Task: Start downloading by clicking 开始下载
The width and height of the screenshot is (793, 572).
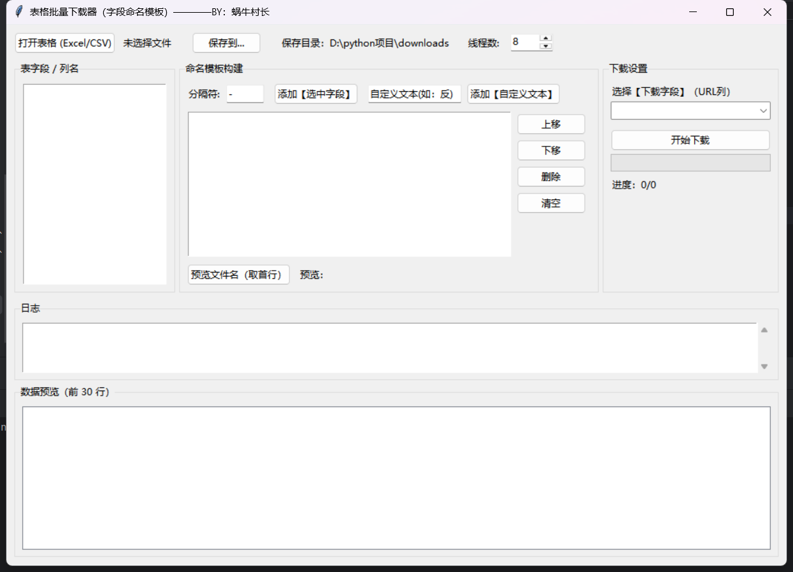Action: pyautogui.click(x=690, y=139)
